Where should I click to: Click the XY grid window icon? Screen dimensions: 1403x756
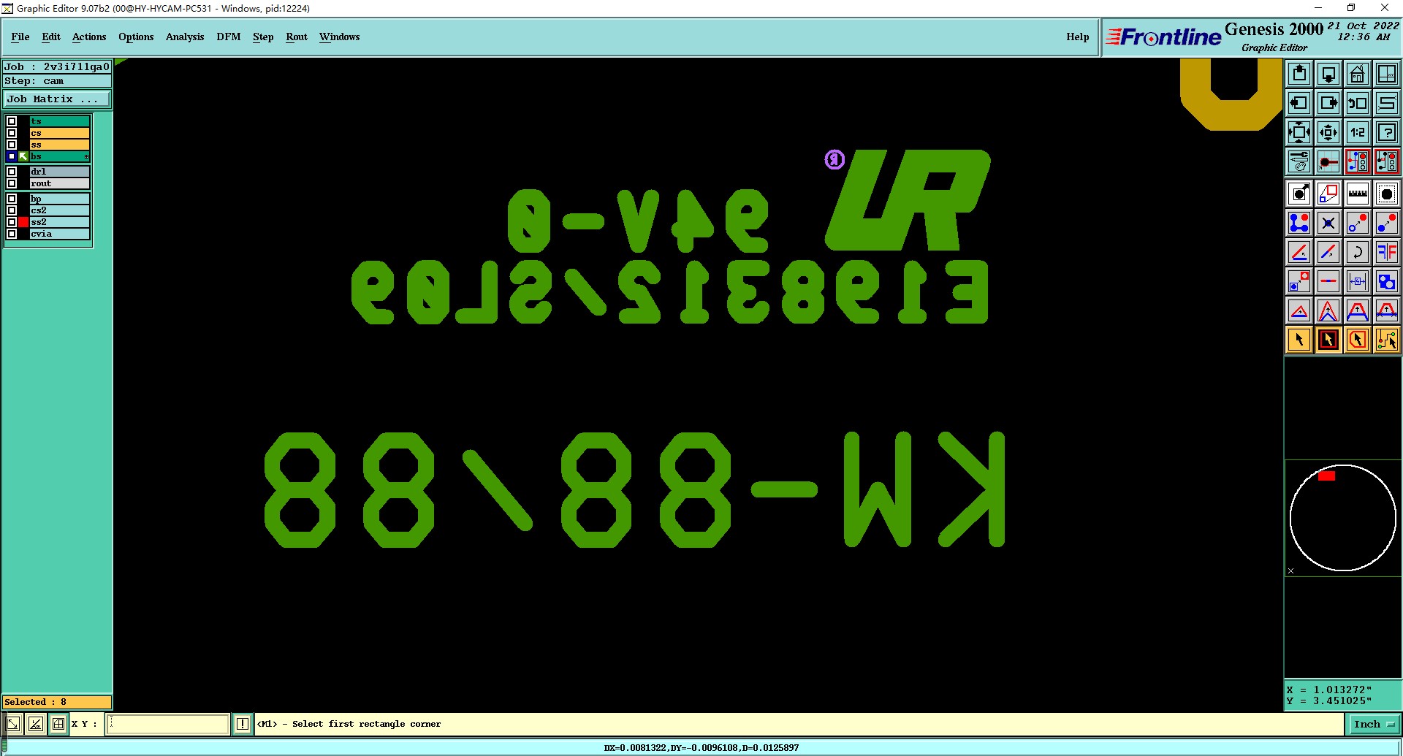[1387, 74]
